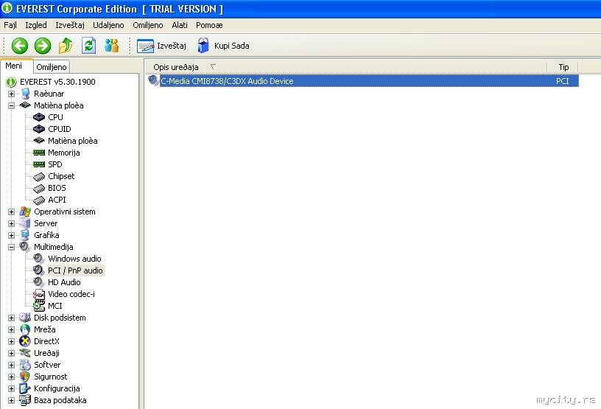The height and width of the screenshot is (409, 601).
Task: Select the Disk podsistem label
Action: pos(60,318)
